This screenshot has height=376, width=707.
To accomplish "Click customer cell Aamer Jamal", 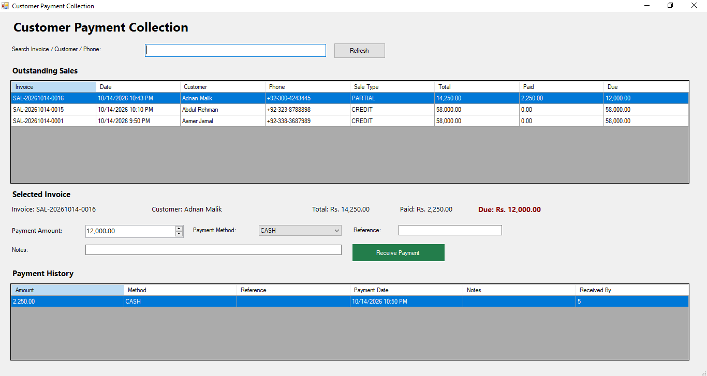I will (223, 121).
